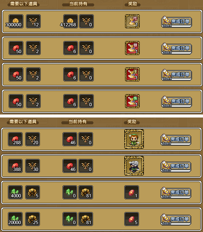203x232 pixels.
Task: Complete order for the silver-haired character
Action: [176, 166]
